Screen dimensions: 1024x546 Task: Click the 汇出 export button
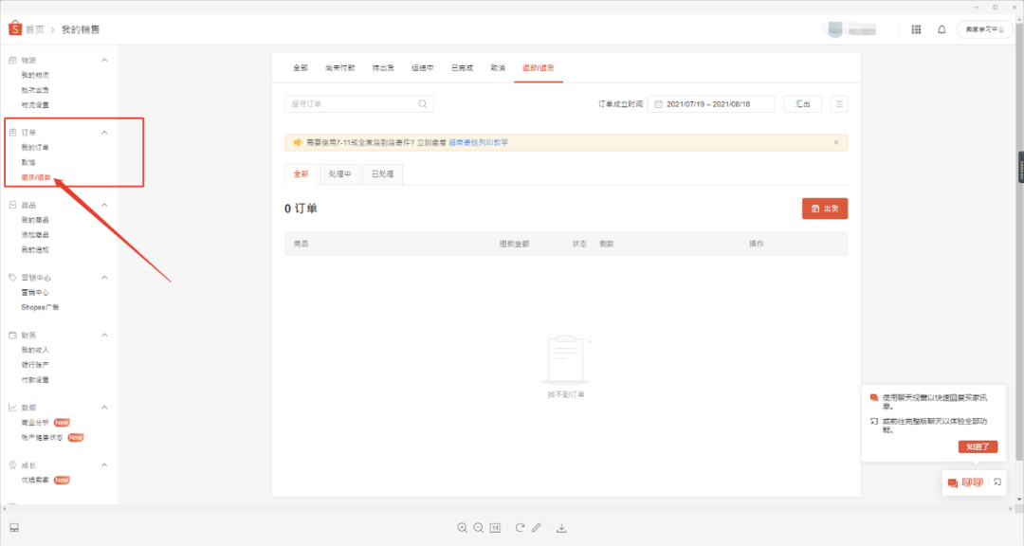(x=802, y=103)
